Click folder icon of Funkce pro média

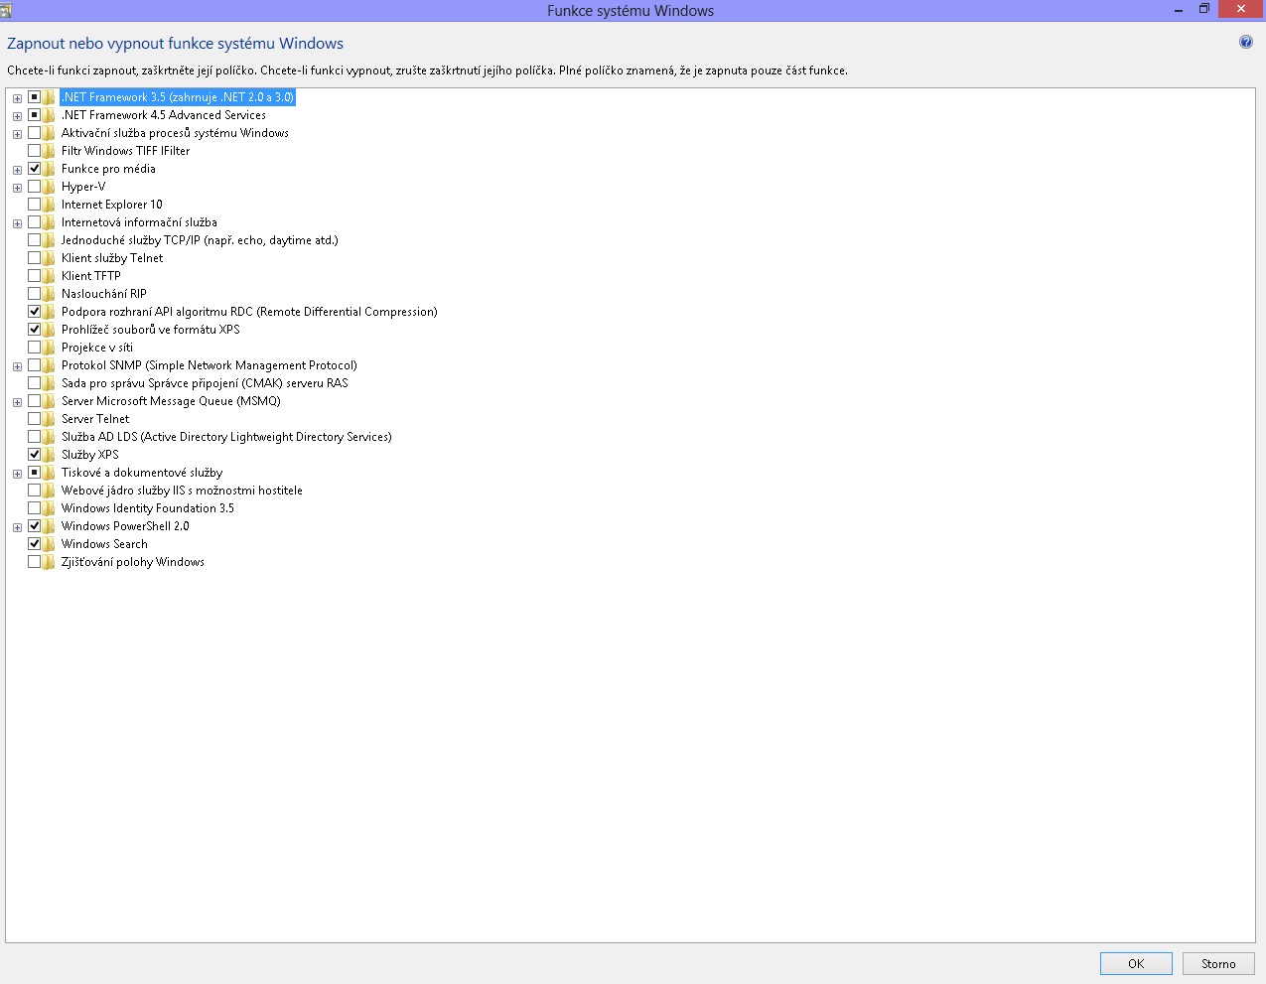point(49,169)
